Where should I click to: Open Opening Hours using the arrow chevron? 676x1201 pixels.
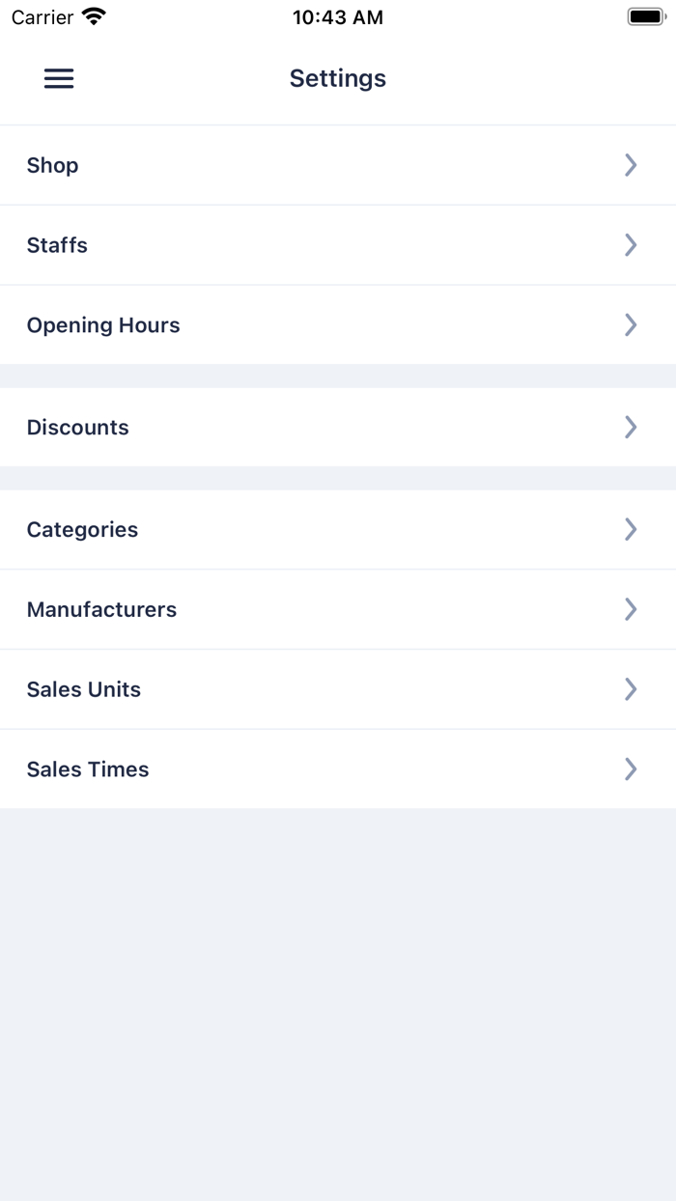coord(631,324)
